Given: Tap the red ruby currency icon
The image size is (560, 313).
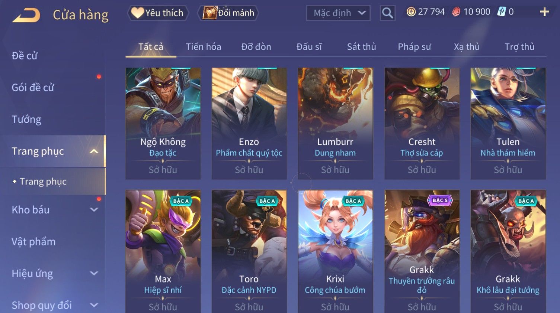Looking at the screenshot, I should coord(456,12).
